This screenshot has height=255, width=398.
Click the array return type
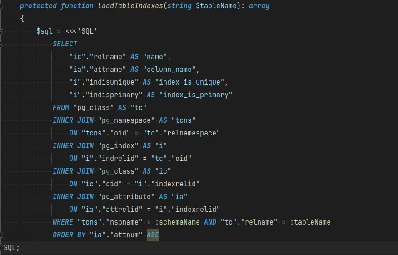(x=259, y=6)
